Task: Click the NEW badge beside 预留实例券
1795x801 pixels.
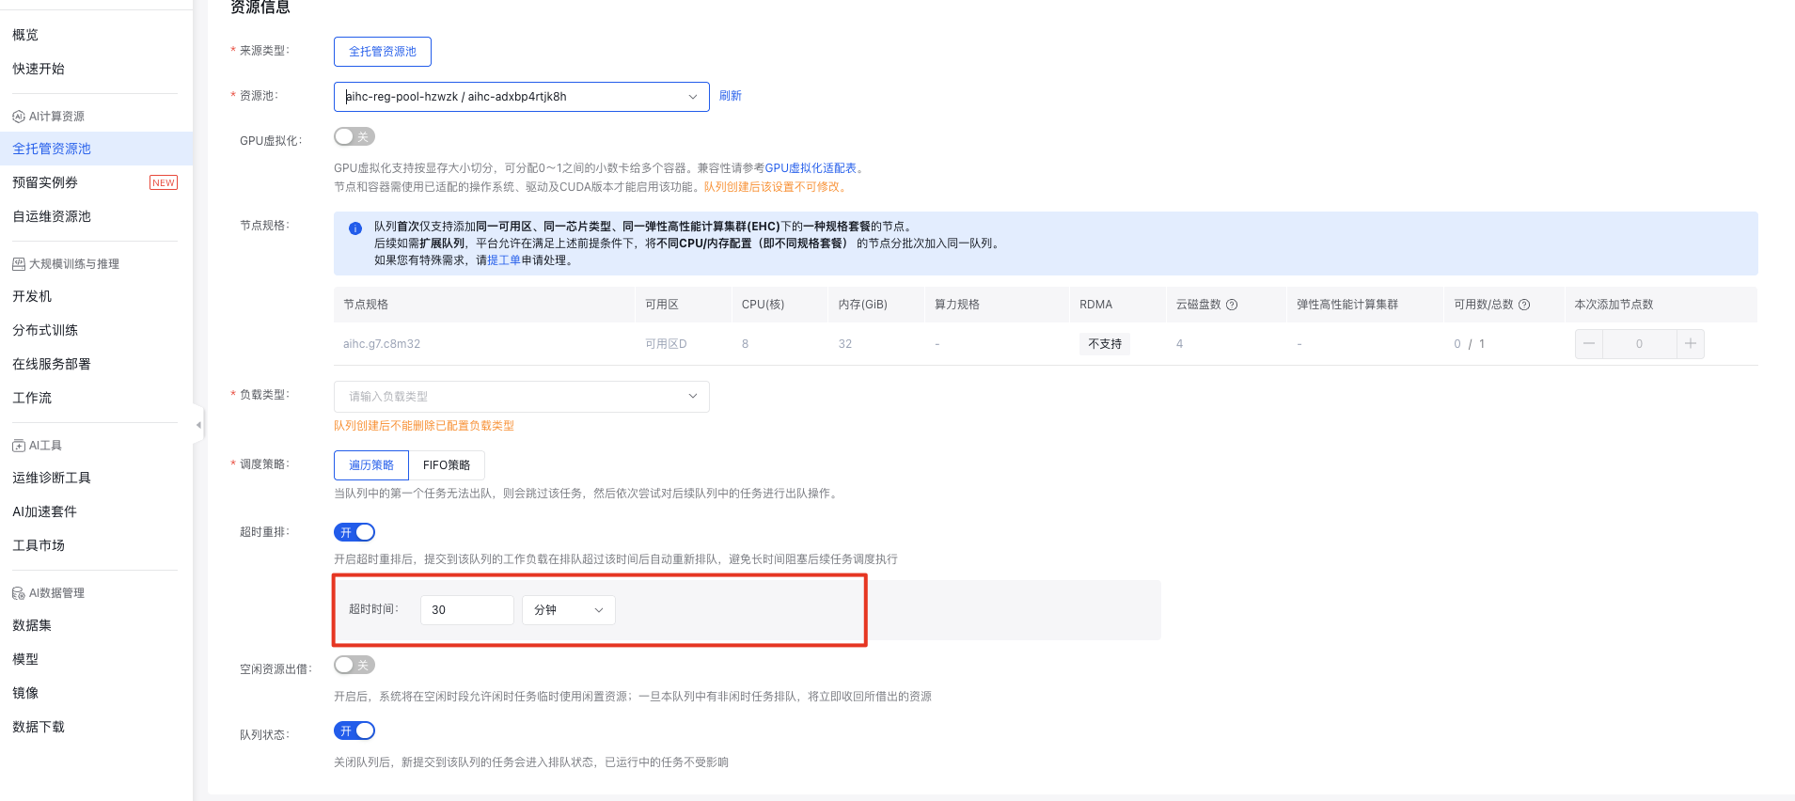Action: (164, 182)
